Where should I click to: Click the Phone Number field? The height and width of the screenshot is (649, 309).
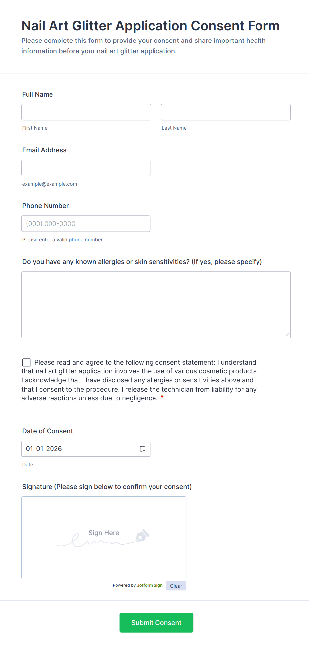click(x=86, y=224)
